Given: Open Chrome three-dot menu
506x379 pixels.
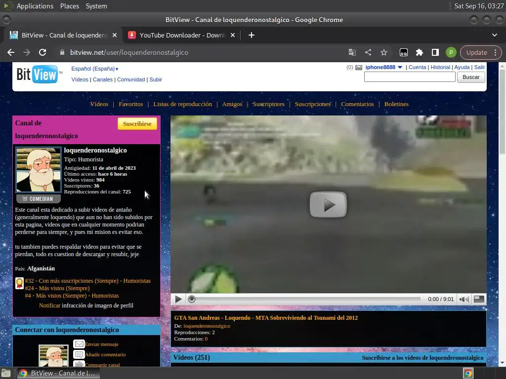Looking at the screenshot, I should (x=495, y=52).
